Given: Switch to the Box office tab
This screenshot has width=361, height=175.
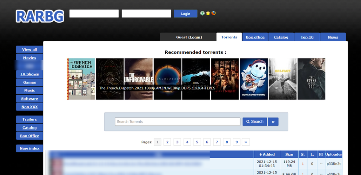Looking at the screenshot, I should (x=255, y=37).
